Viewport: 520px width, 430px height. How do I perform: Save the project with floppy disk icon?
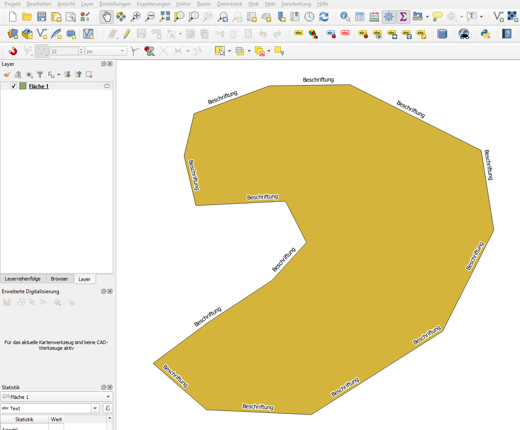(42, 17)
